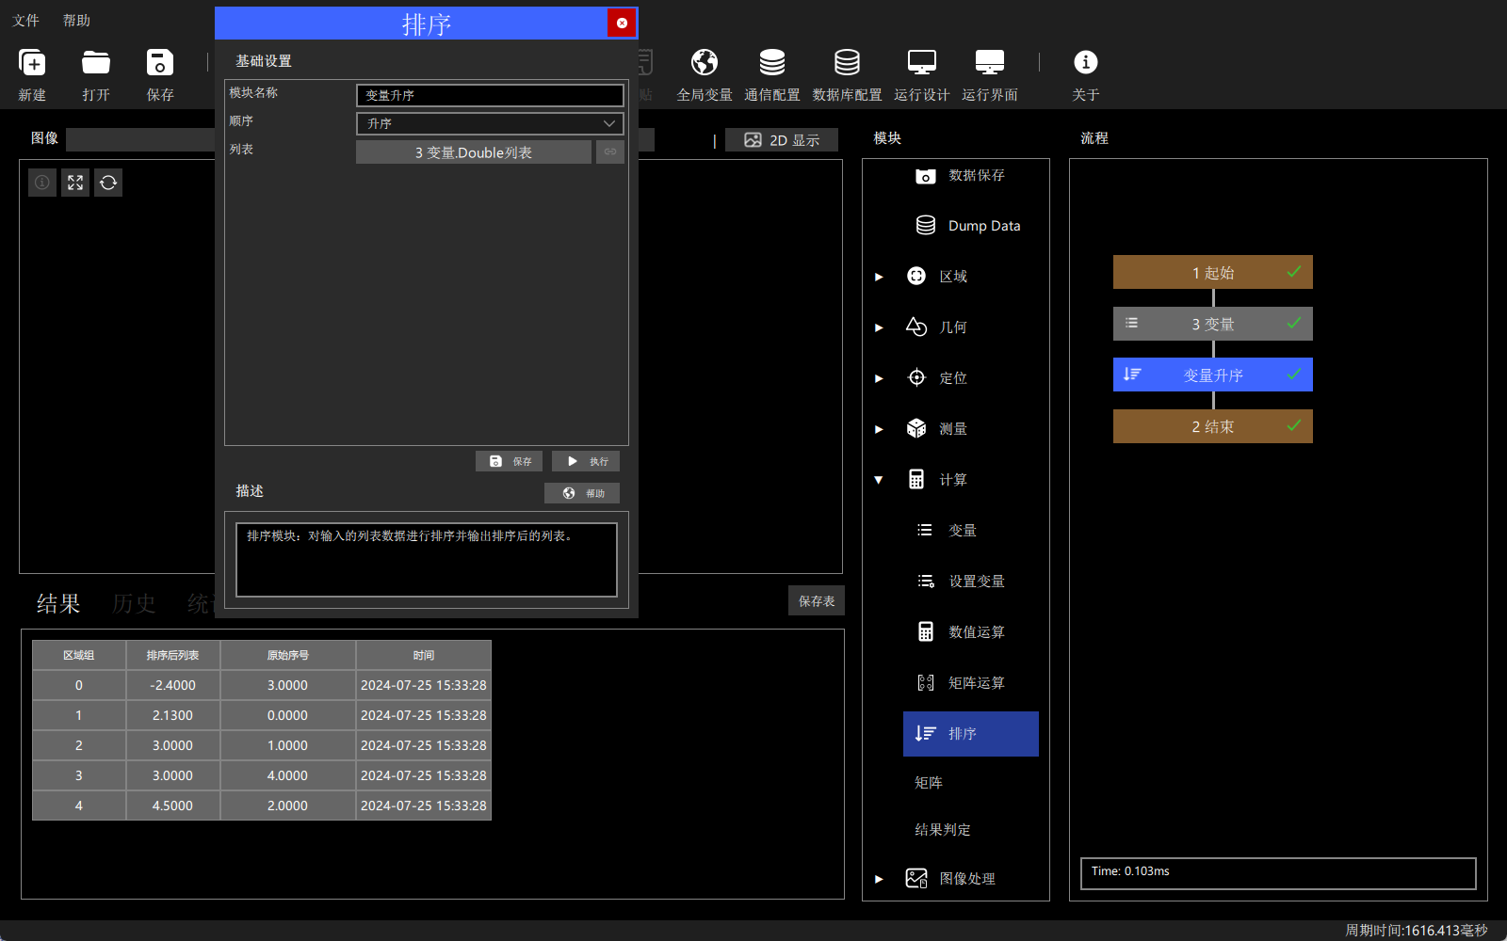The height and width of the screenshot is (941, 1507).
Task: Open 数据库配置 database settings
Action: [x=847, y=75]
